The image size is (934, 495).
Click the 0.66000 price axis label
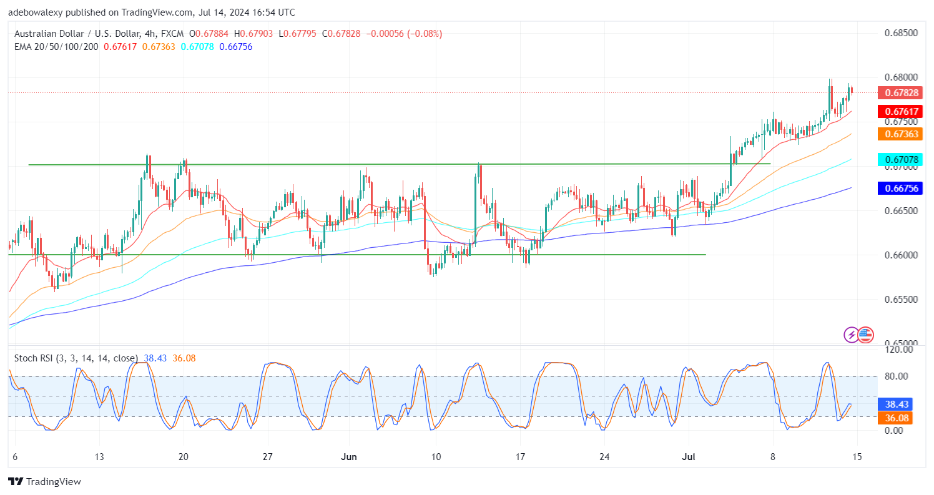[x=900, y=255]
